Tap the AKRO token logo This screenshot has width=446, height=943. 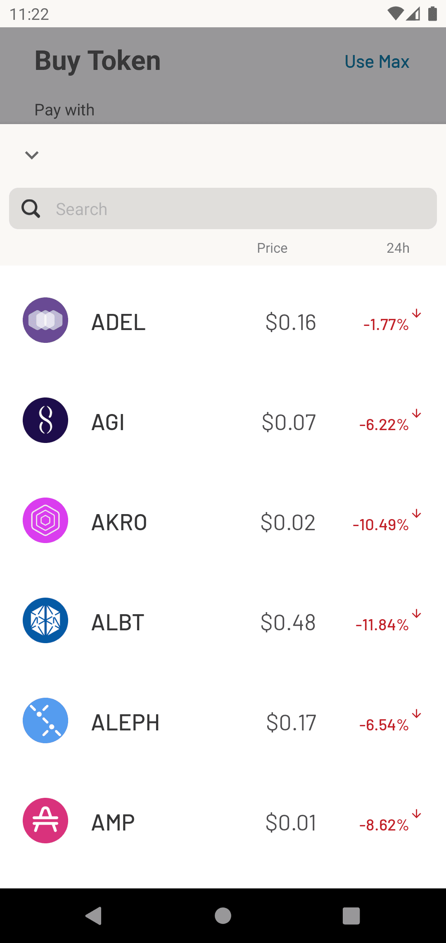(45, 520)
